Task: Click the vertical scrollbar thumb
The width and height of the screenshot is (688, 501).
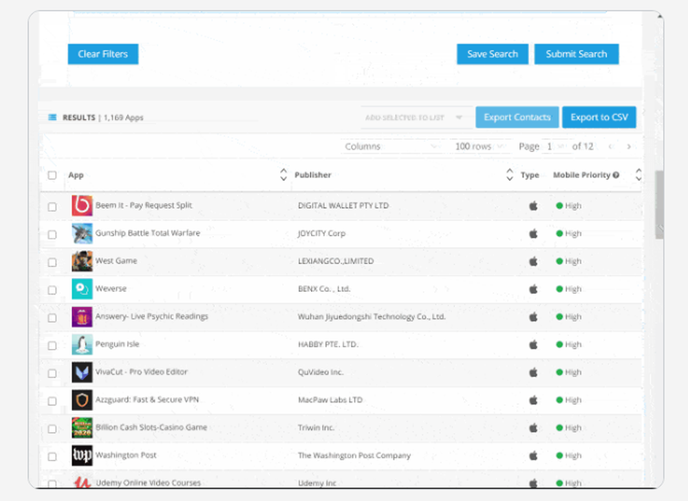Action: [659, 204]
